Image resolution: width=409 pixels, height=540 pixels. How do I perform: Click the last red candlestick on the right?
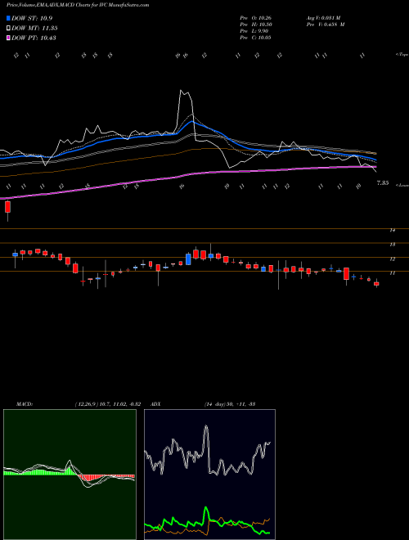(376, 284)
